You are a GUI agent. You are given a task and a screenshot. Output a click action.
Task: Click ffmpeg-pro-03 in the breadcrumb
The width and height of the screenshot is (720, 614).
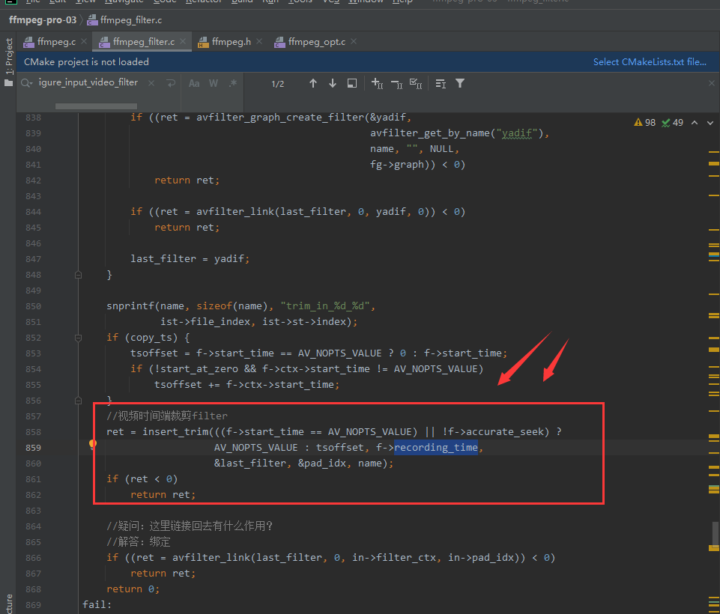coord(43,20)
